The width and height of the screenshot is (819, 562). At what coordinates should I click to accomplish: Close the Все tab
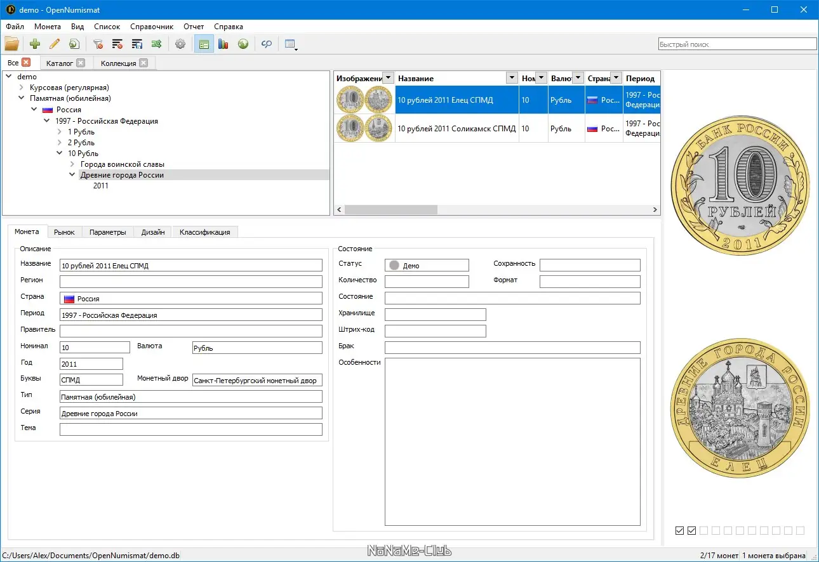coord(26,62)
